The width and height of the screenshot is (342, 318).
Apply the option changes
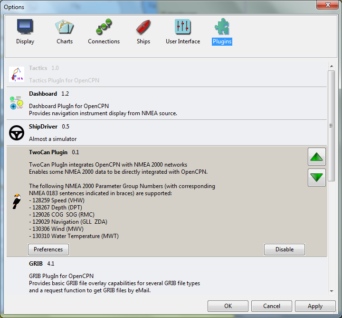click(x=315, y=306)
